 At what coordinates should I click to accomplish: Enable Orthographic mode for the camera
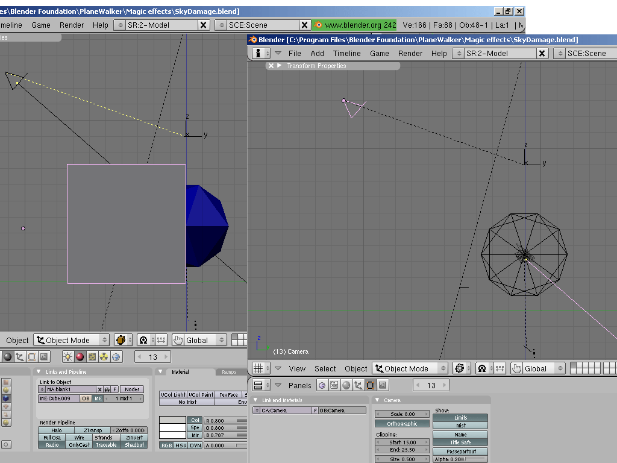click(x=402, y=424)
